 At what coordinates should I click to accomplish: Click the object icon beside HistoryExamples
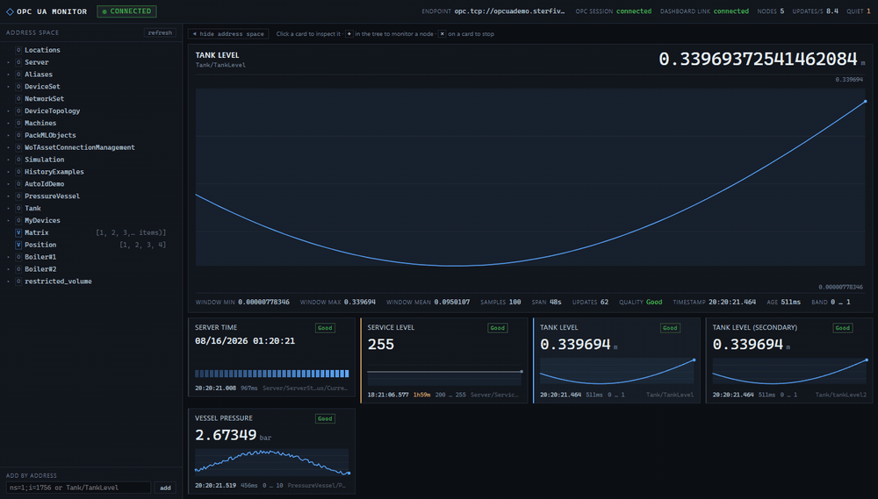18,172
